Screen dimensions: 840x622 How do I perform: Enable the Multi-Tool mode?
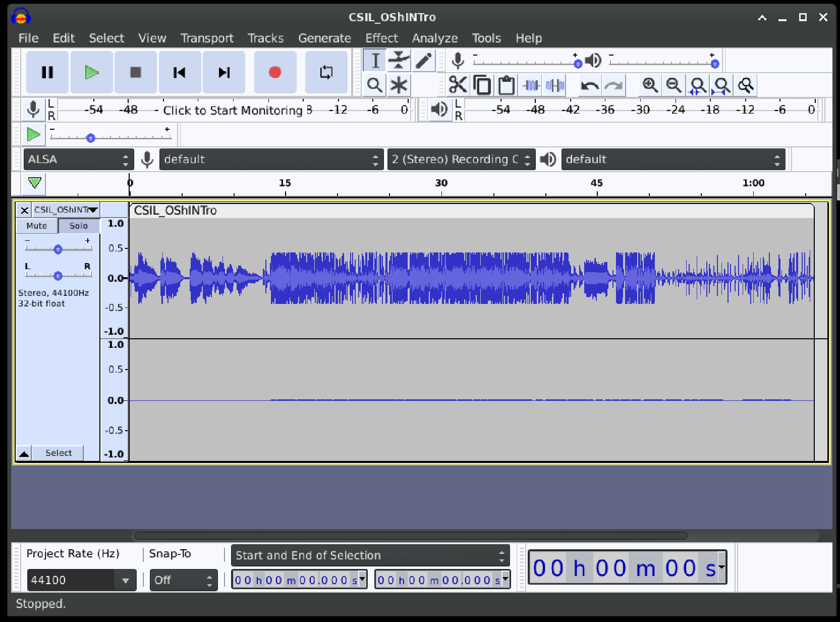[x=399, y=85]
